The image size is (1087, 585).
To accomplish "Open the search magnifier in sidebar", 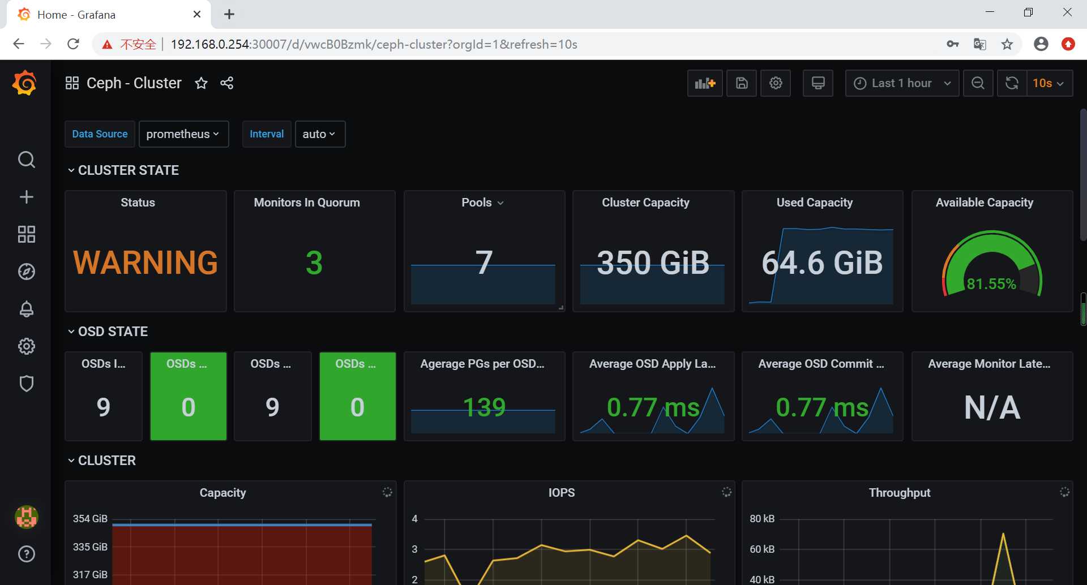I will [27, 160].
